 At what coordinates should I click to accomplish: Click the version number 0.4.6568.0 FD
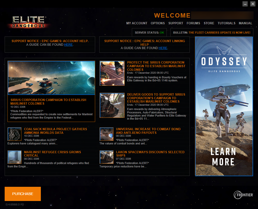15,205
